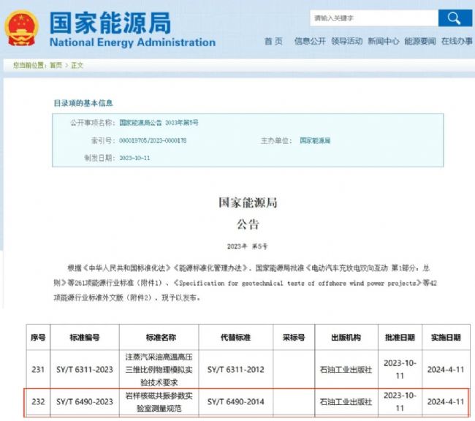Go to 领导活动 in the navigation bar
The width and height of the screenshot is (475, 421).
346,42
